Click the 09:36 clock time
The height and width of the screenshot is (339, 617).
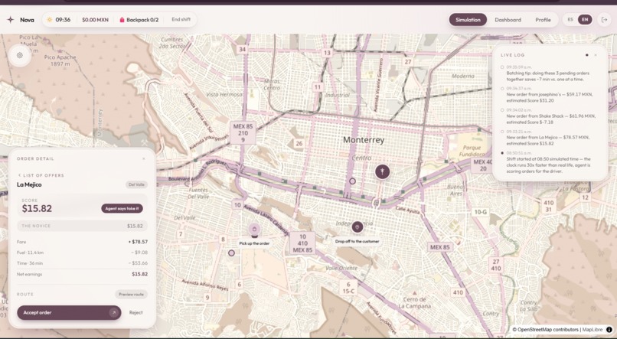[x=63, y=20]
